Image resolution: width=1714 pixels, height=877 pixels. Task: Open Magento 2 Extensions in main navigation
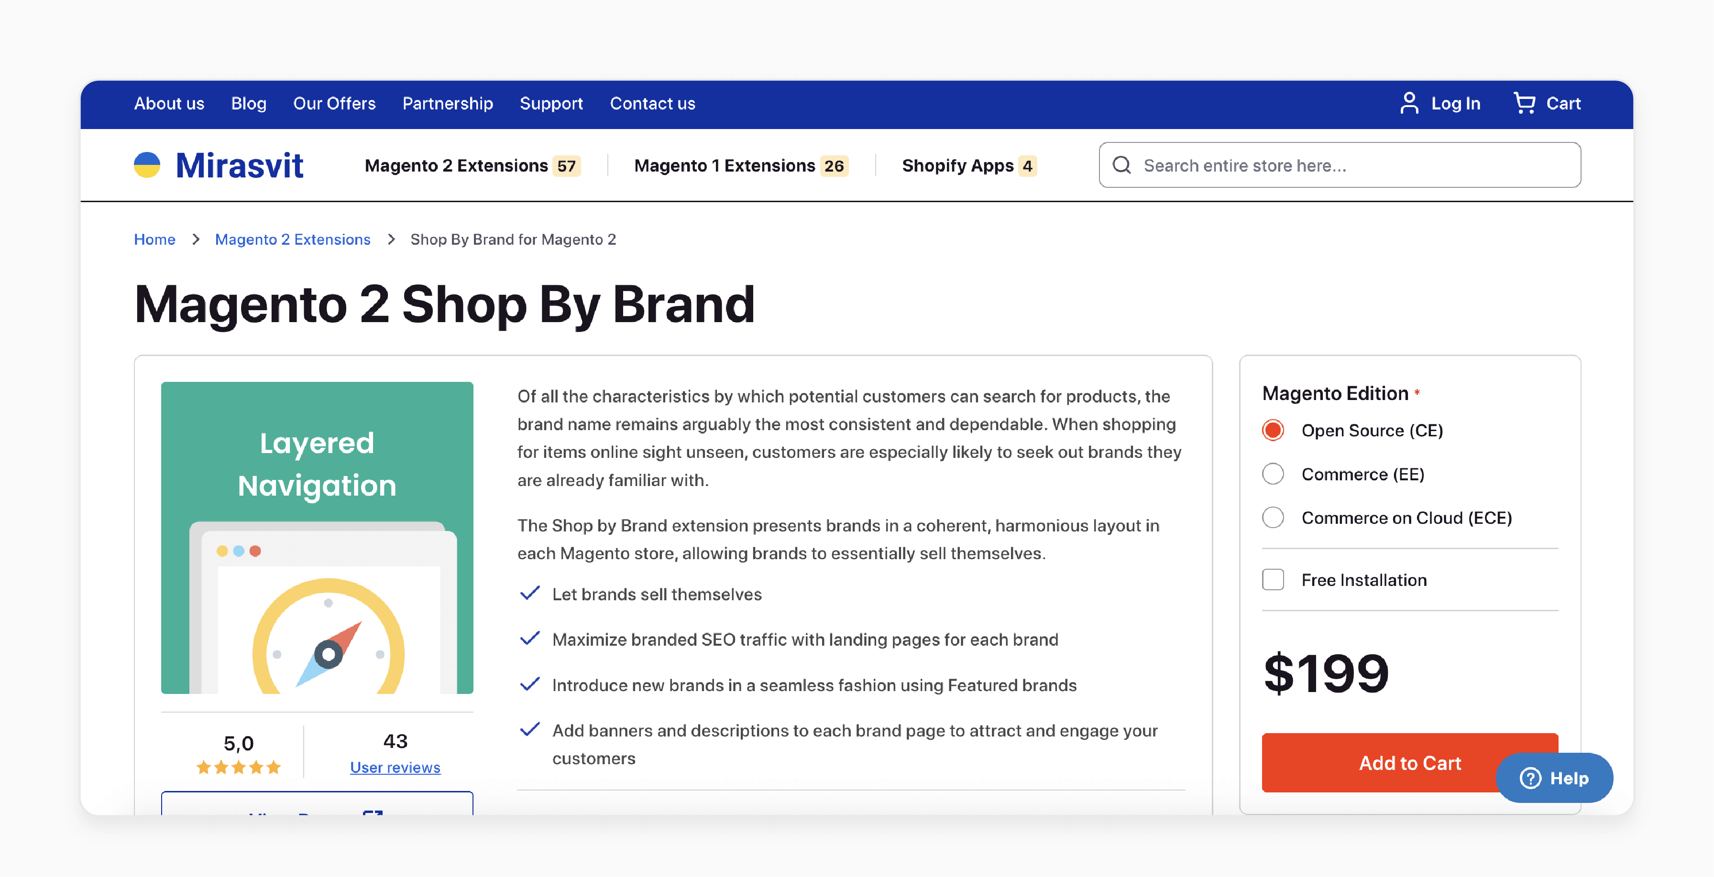coord(456,165)
